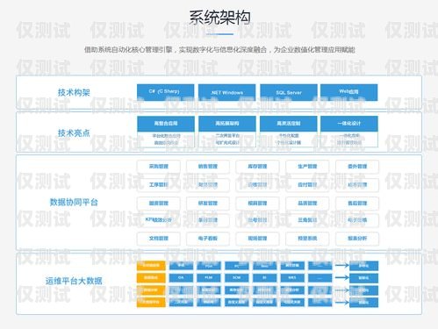
Task: Open the 委外管理 module
Action: pyautogui.click(x=357, y=167)
